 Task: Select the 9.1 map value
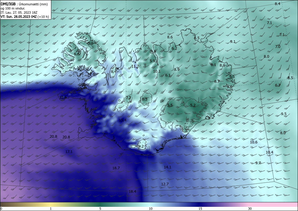(x=233, y=42)
